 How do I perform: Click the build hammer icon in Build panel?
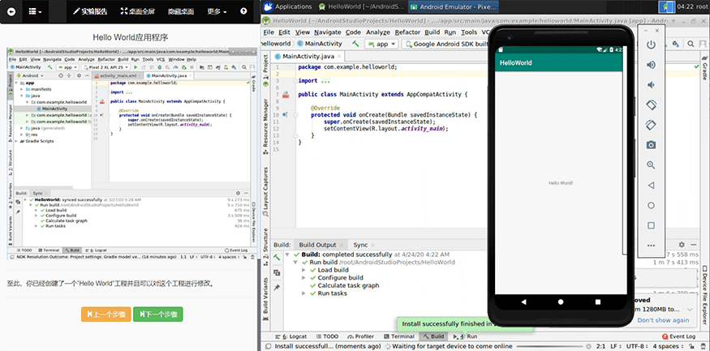pos(277,257)
